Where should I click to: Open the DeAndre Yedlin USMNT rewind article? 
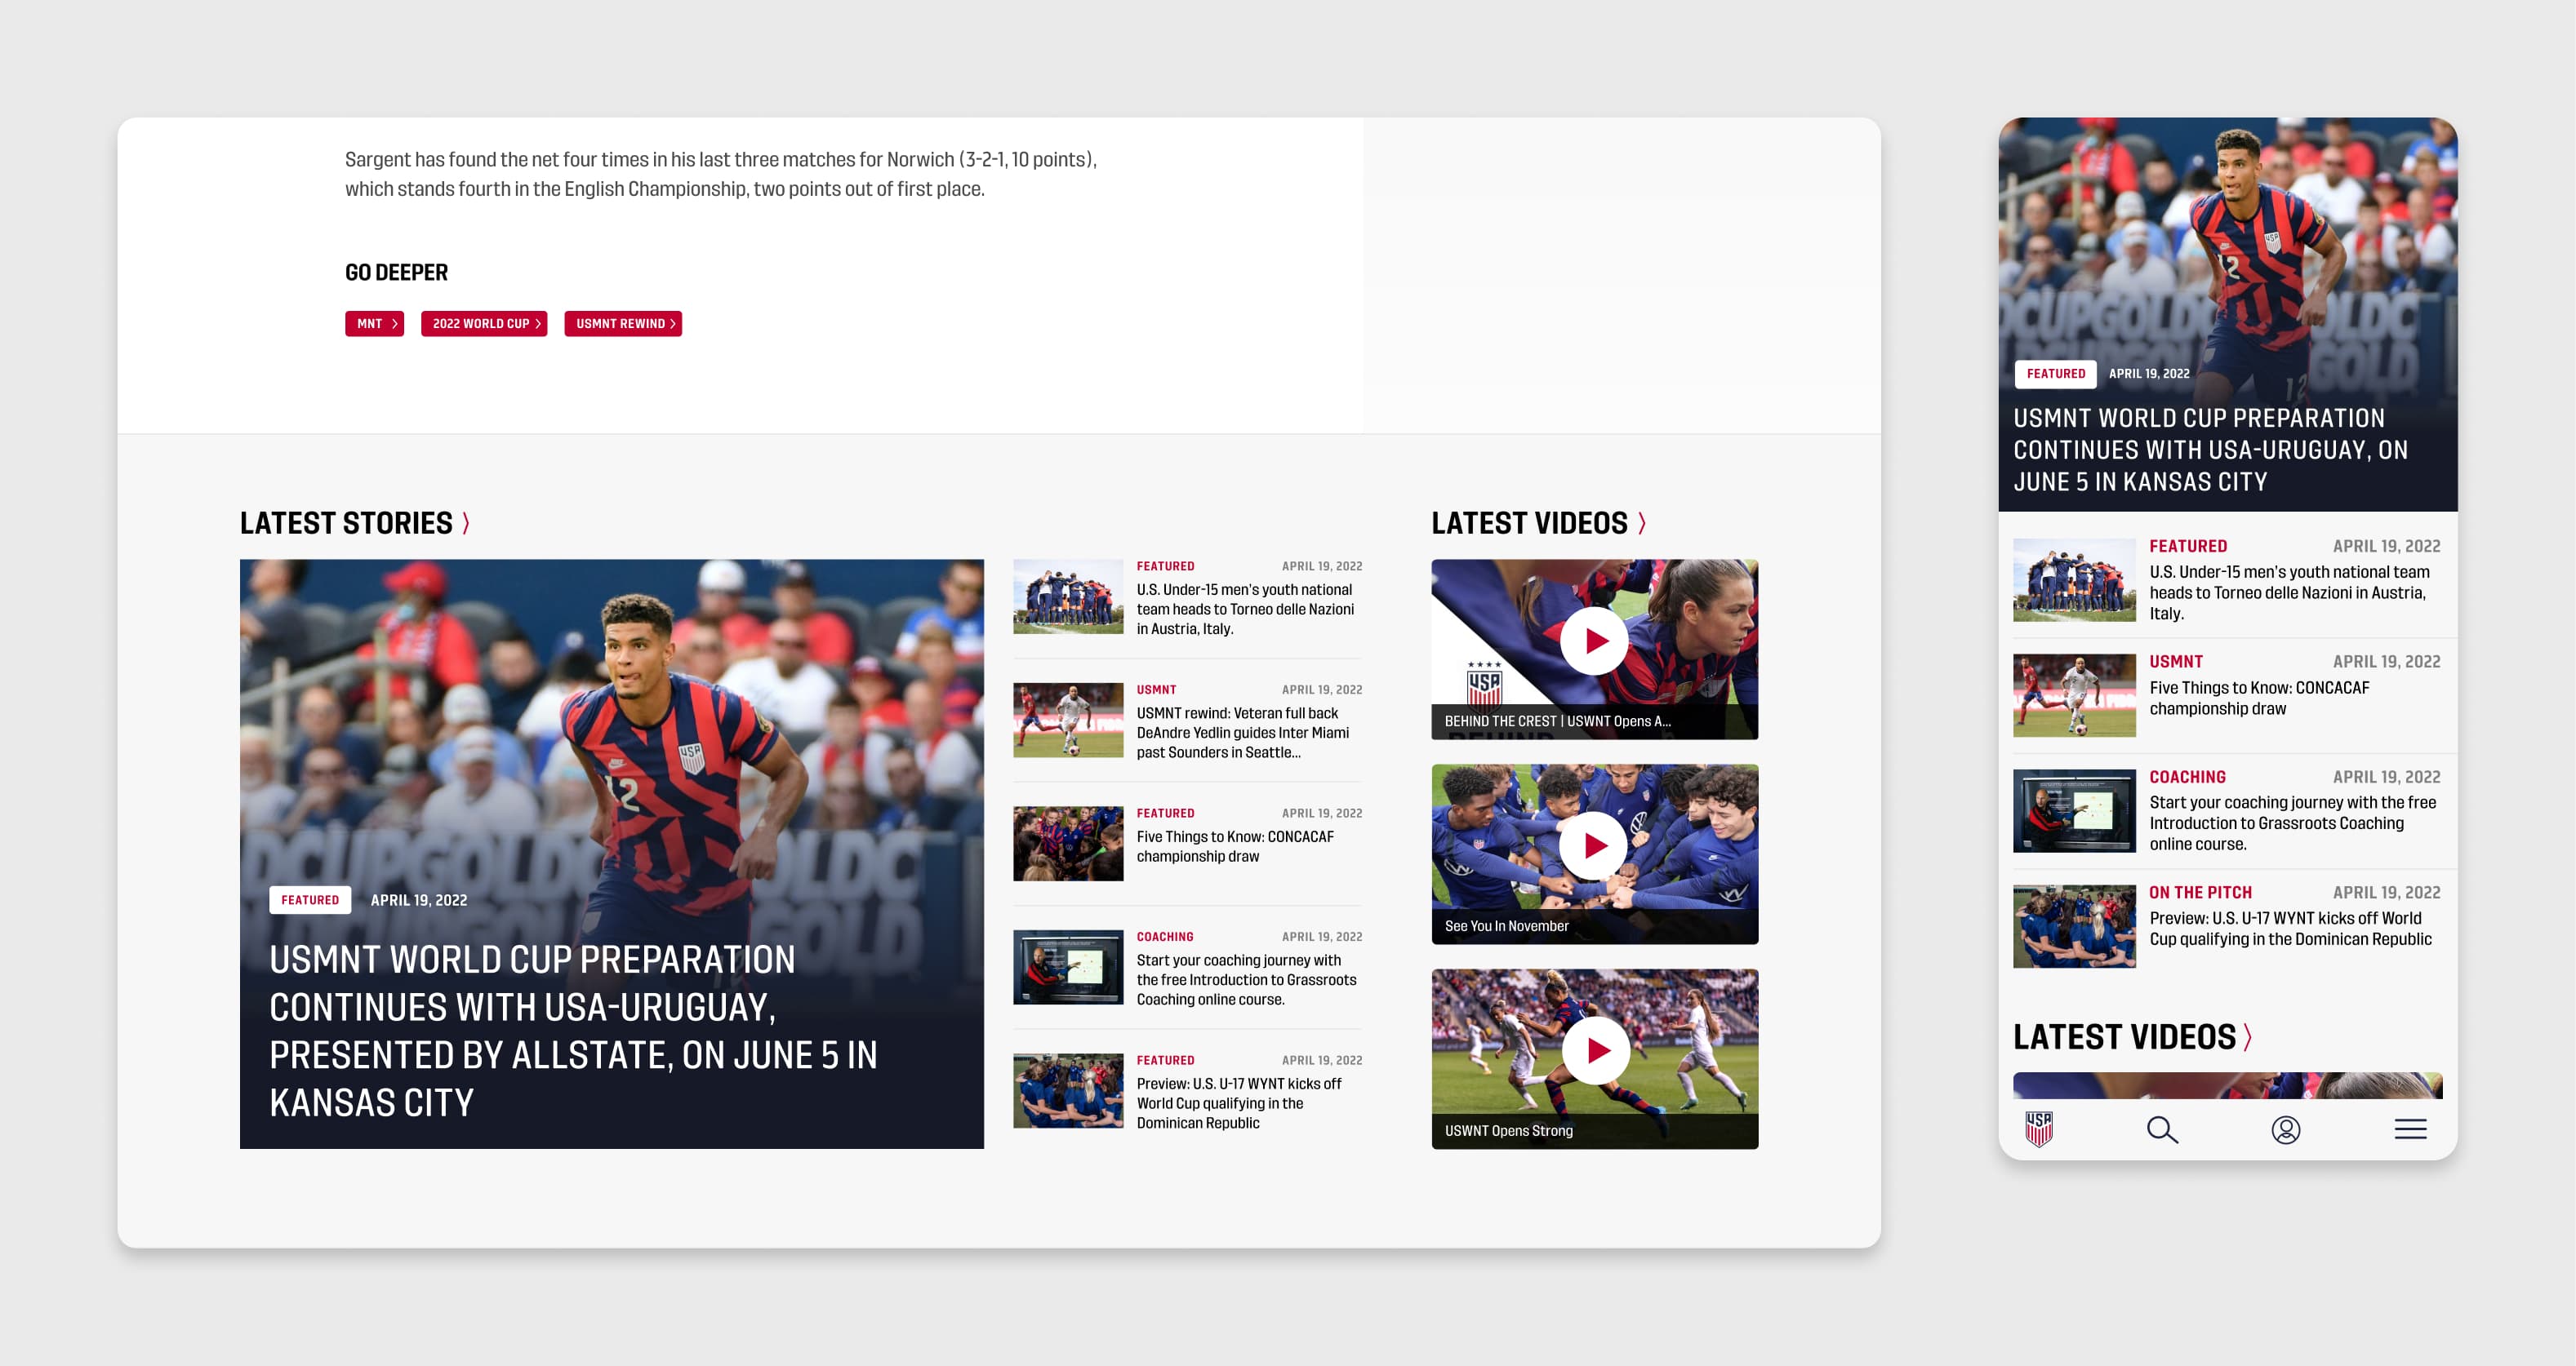point(1242,733)
